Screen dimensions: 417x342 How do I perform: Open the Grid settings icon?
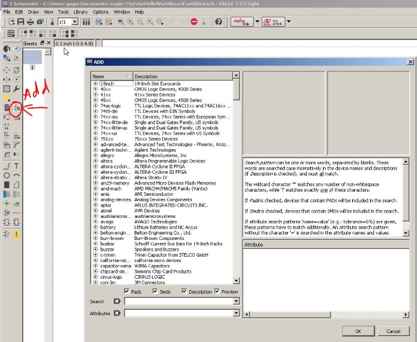pyautogui.click(x=11, y=33)
